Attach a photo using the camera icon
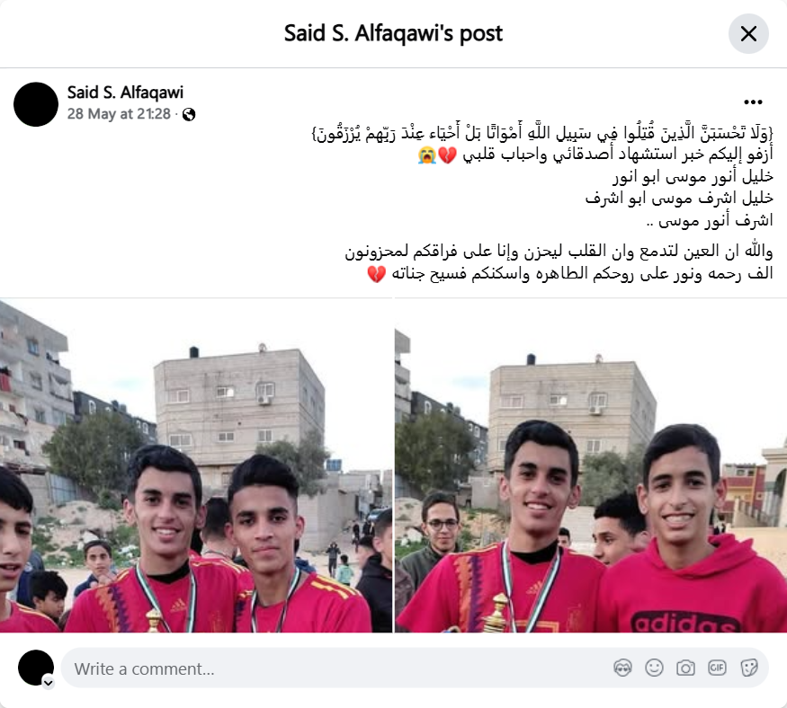The image size is (787, 708). 685,668
